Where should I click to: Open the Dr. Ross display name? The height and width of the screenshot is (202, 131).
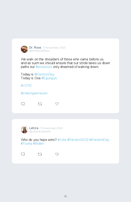point(35,48)
